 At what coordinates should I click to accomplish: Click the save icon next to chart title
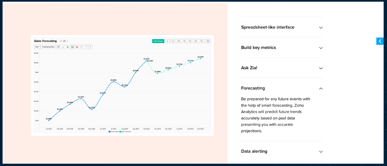coord(64,41)
